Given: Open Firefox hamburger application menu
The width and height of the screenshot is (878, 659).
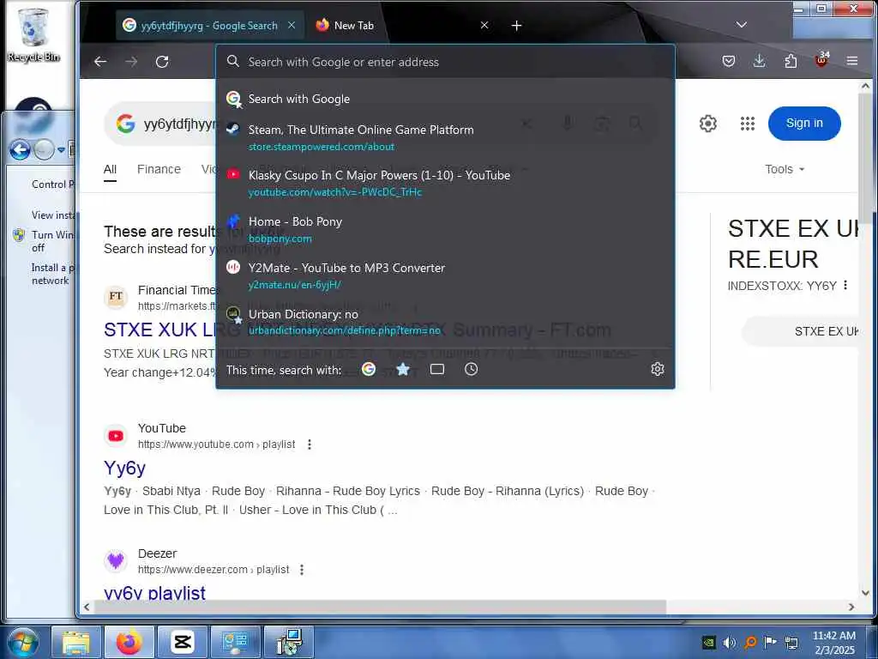Looking at the screenshot, I should coord(852,61).
